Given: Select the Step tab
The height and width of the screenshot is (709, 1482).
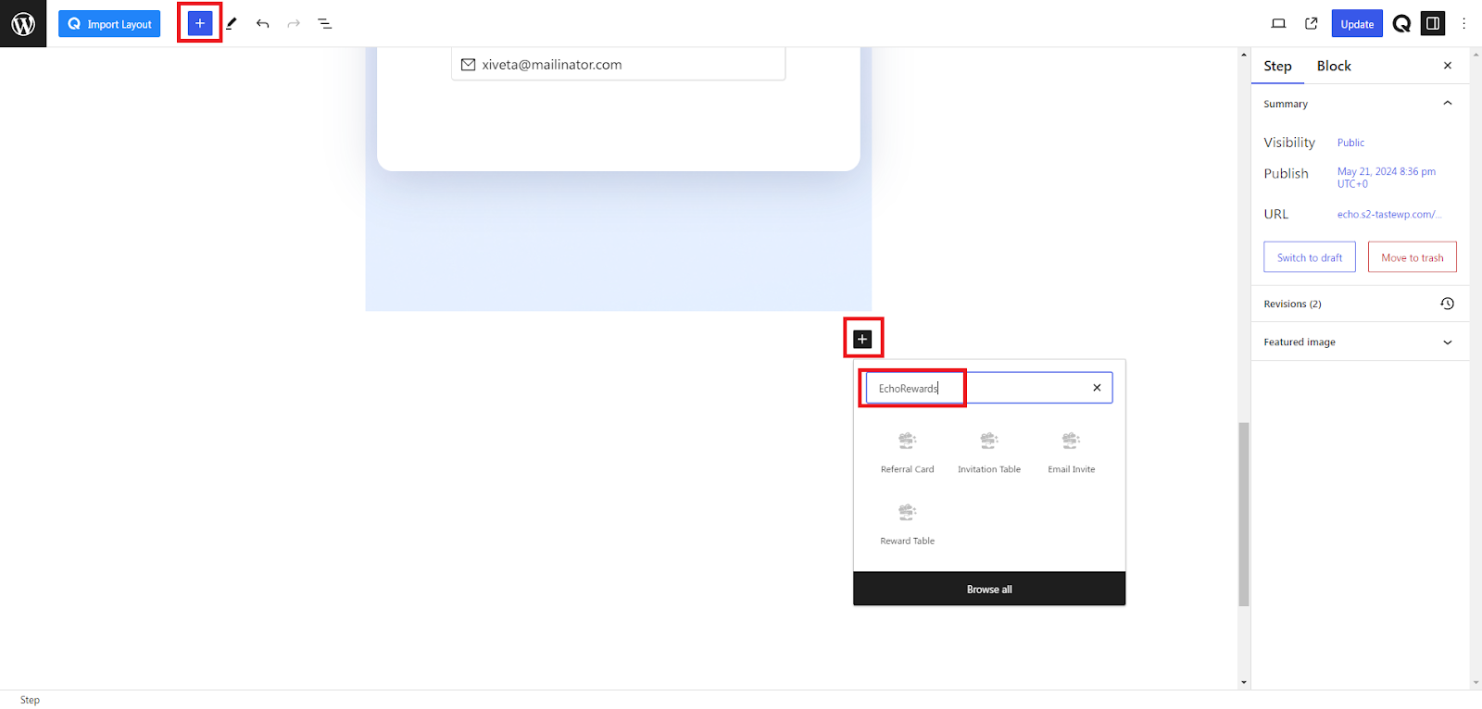Looking at the screenshot, I should click(1277, 66).
